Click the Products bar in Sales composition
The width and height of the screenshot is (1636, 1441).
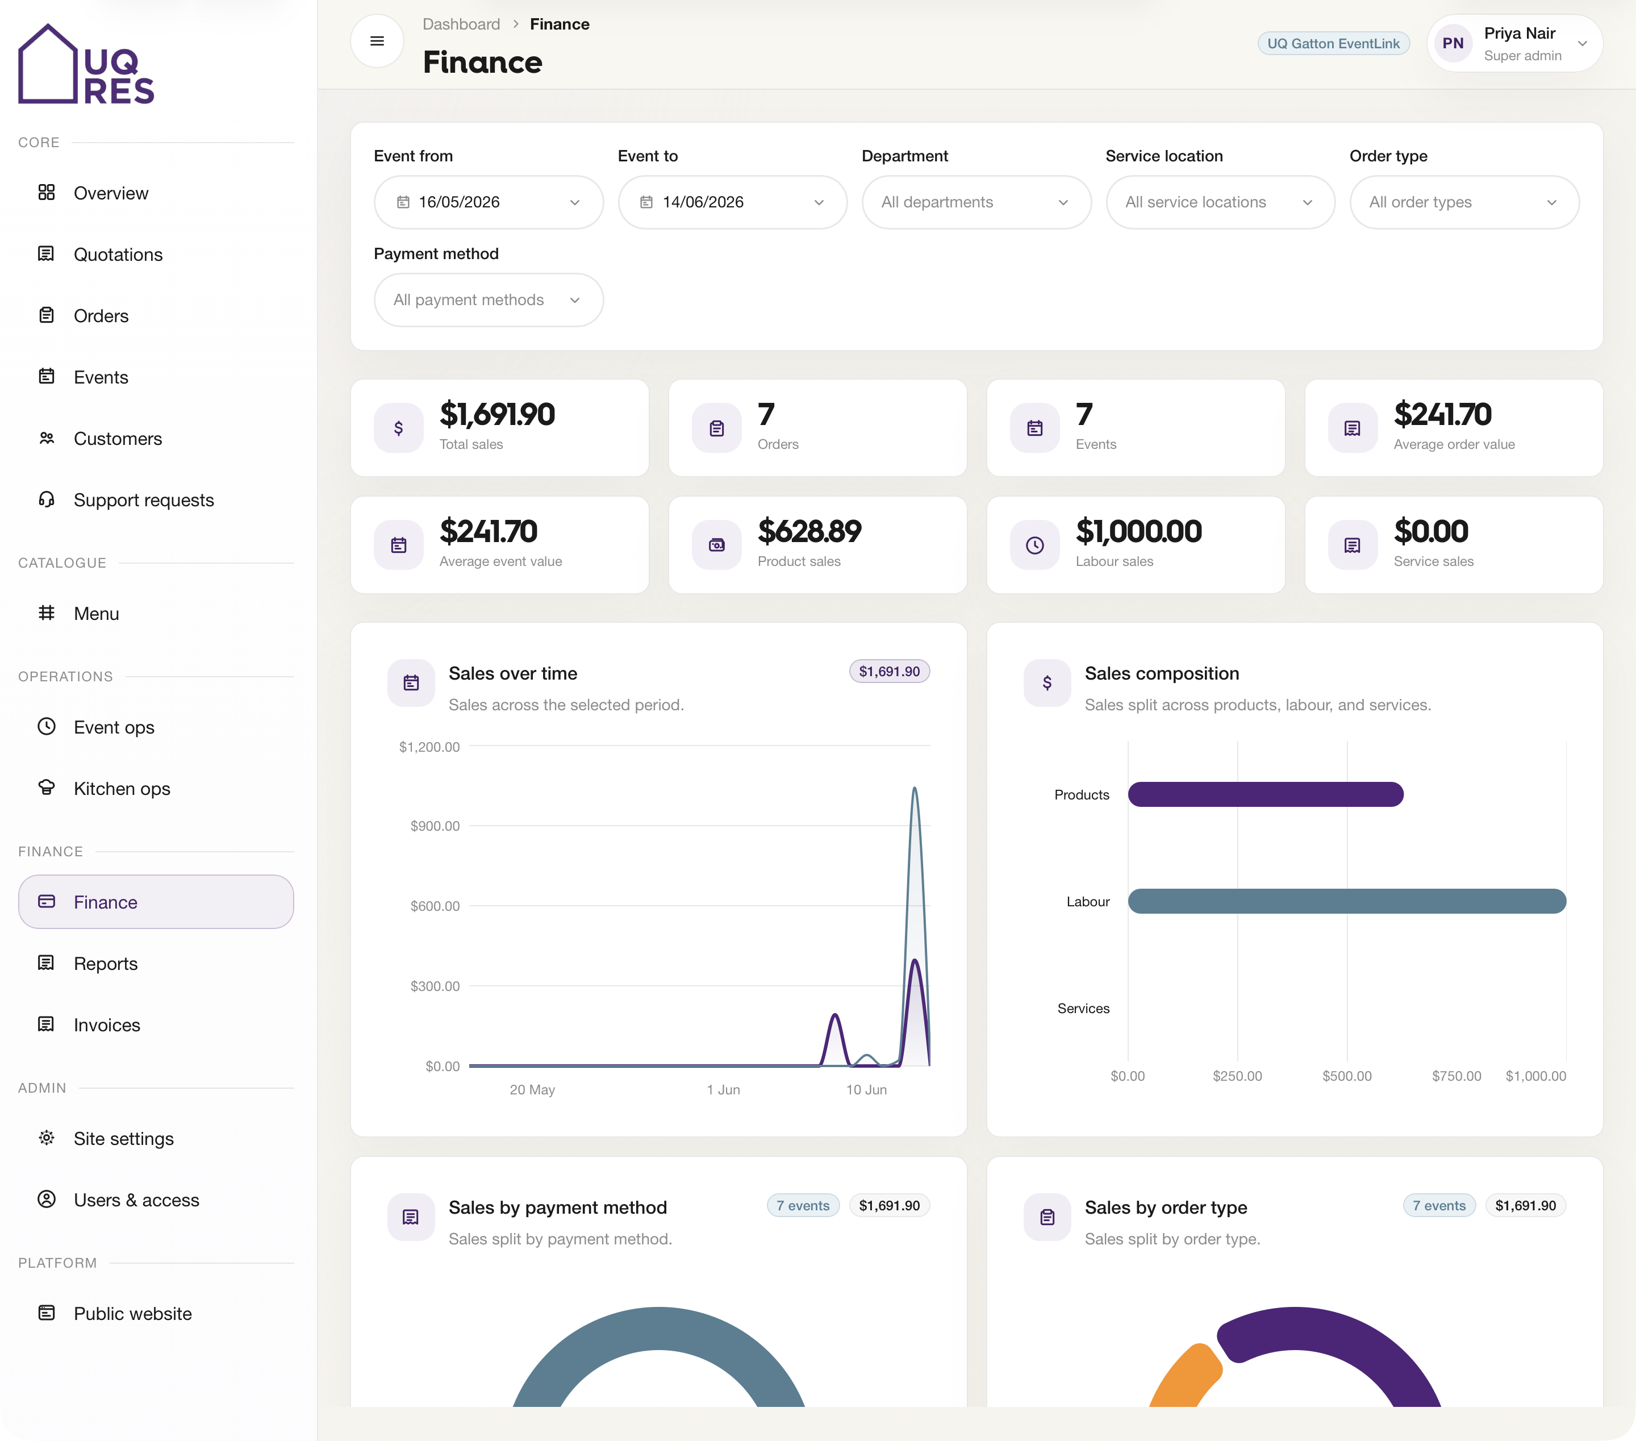pos(1266,794)
